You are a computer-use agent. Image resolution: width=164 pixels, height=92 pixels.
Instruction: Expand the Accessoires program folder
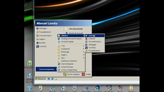point(71,49)
